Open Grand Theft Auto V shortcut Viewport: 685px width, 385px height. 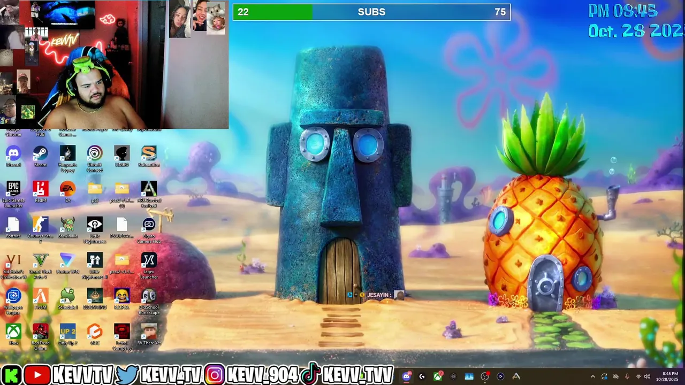pyautogui.click(x=40, y=266)
